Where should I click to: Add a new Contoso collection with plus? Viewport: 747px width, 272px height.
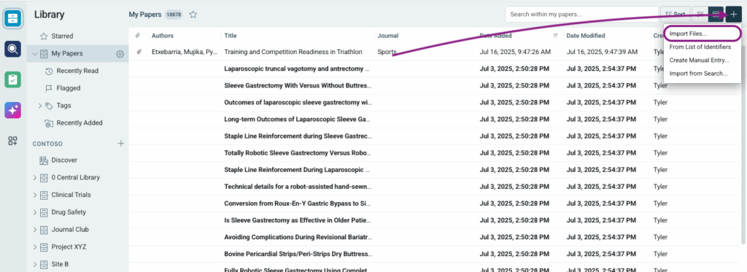click(121, 144)
